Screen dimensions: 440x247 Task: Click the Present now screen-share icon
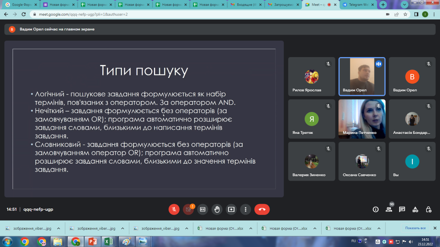[x=231, y=209]
